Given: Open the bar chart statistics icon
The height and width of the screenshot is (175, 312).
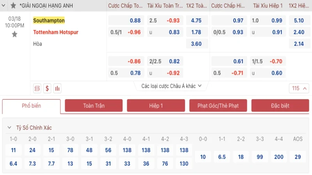Looking at the screenshot, I should click(57, 88).
